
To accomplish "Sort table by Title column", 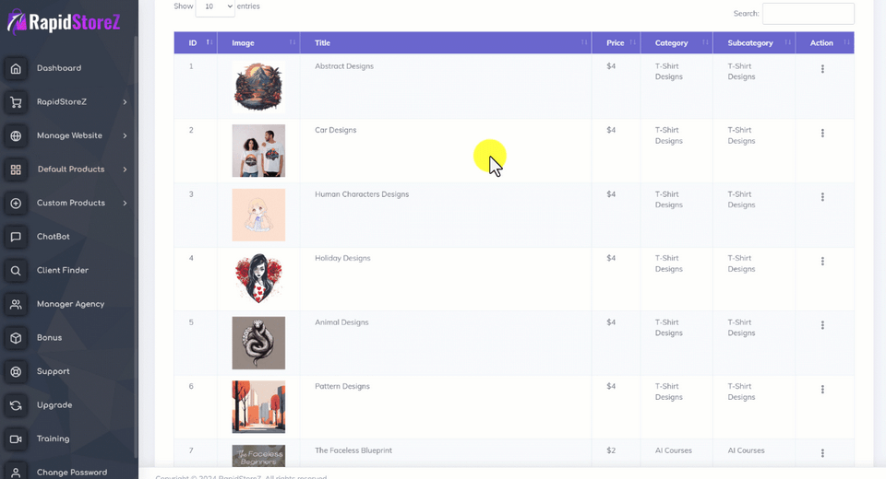I will [x=446, y=43].
